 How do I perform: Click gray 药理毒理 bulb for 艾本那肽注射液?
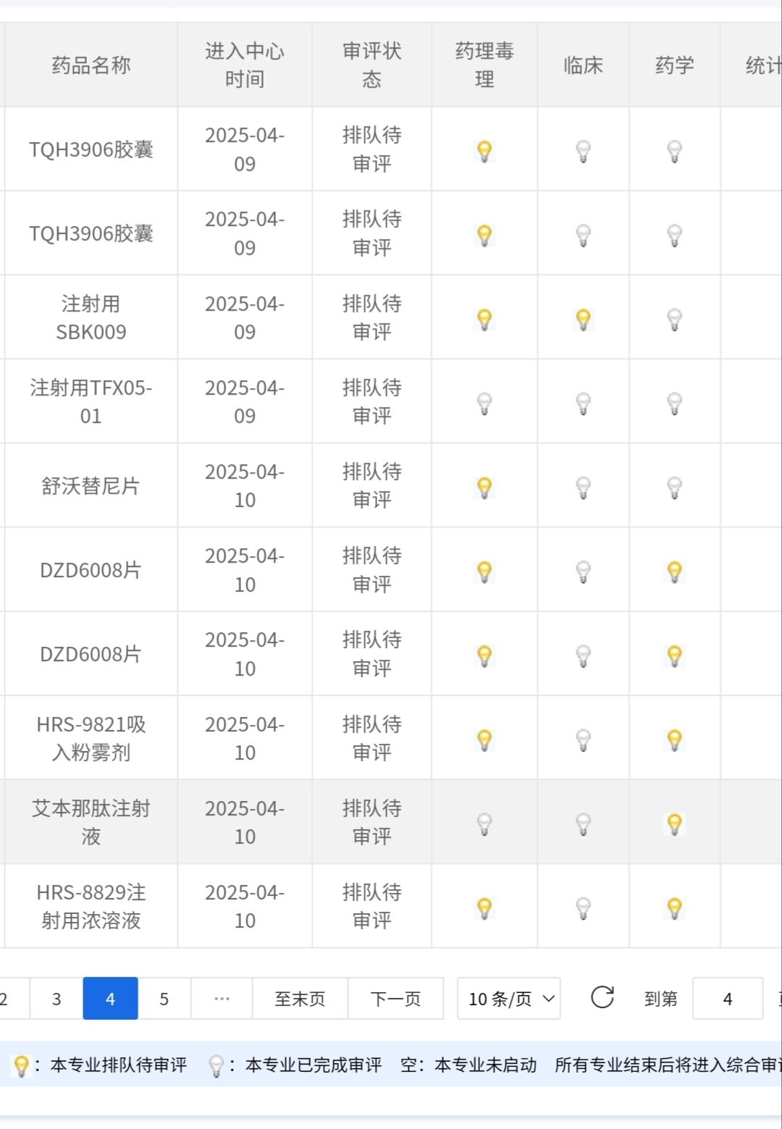[x=484, y=823]
